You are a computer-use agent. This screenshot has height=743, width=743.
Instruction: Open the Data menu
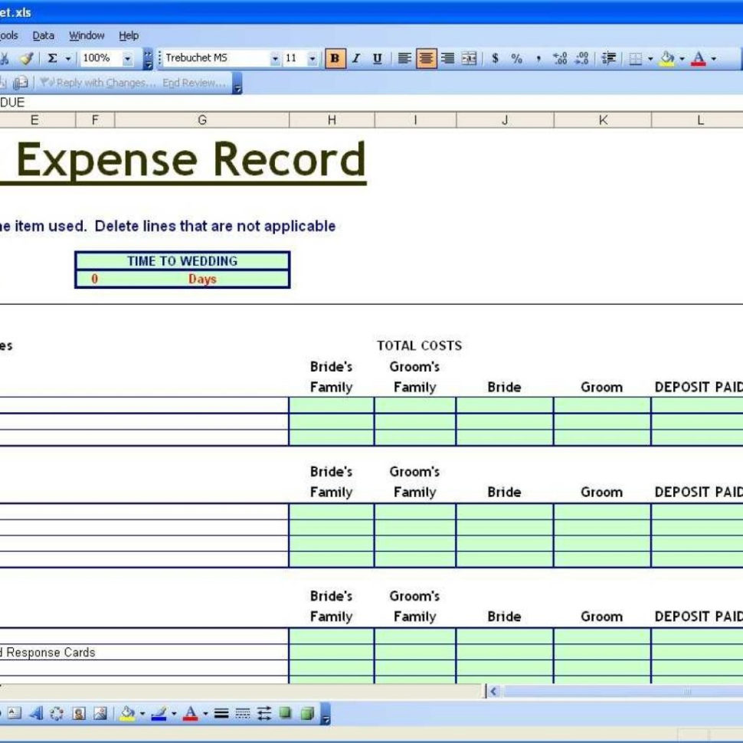(44, 35)
